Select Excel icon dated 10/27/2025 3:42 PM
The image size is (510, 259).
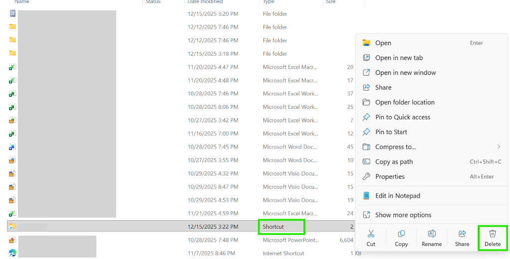point(12,120)
